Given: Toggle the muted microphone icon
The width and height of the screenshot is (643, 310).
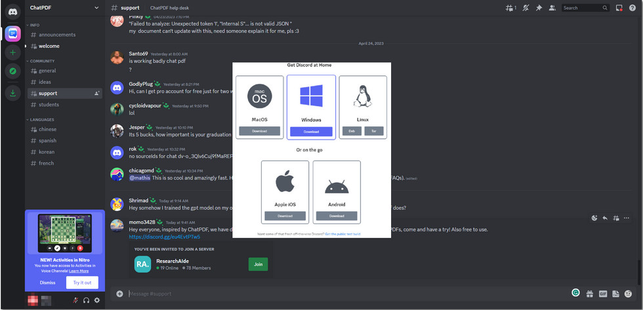Looking at the screenshot, I should pos(75,300).
